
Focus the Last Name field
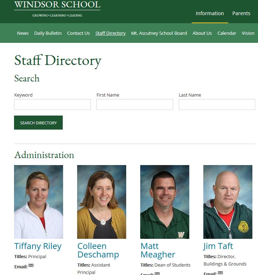coord(217,104)
